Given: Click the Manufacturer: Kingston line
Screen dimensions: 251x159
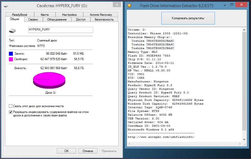Looking at the screenshot, I should click(148, 81).
